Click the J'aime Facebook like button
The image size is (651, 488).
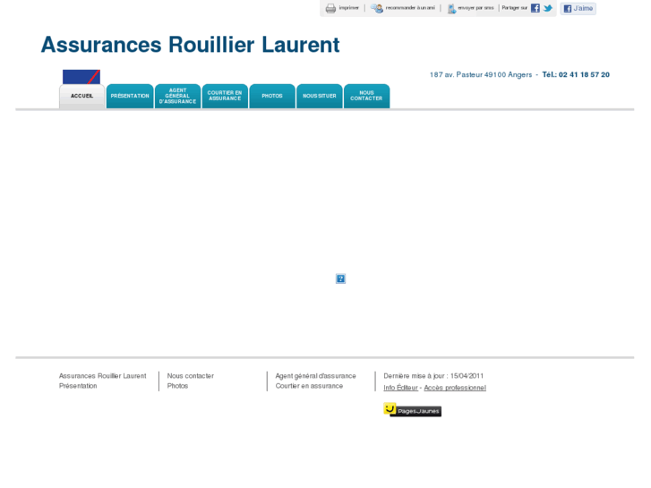pos(578,8)
